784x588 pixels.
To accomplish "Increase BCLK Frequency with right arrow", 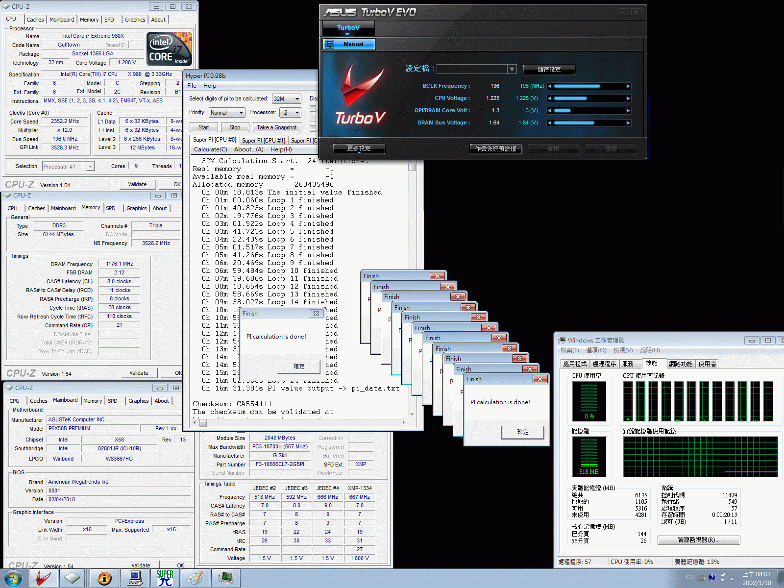I will coord(628,86).
